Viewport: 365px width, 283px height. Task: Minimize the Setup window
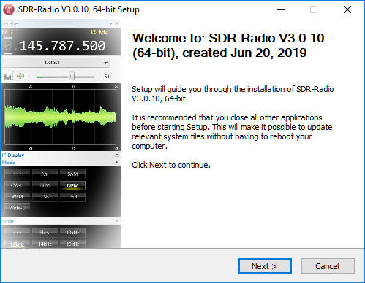(281, 9)
